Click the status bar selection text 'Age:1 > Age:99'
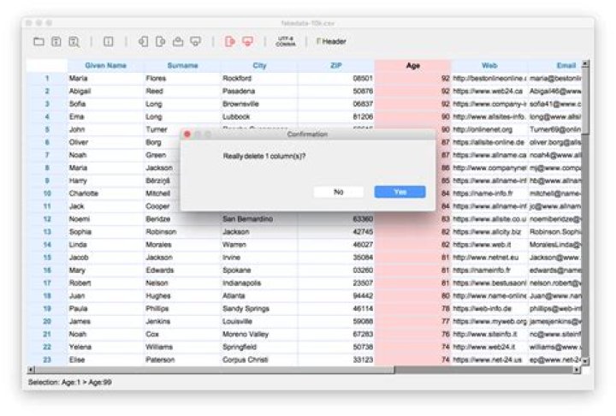The height and width of the screenshot is (416, 616). click(x=86, y=382)
